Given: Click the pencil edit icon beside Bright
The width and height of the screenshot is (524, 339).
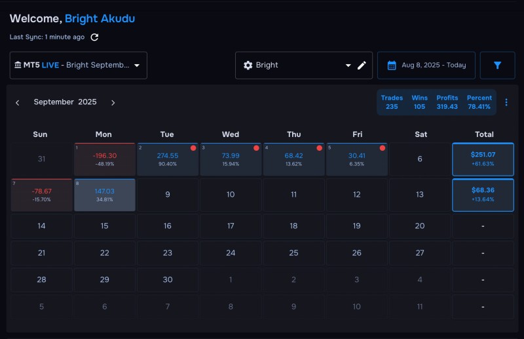Looking at the screenshot, I should click(x=362, y=66).
